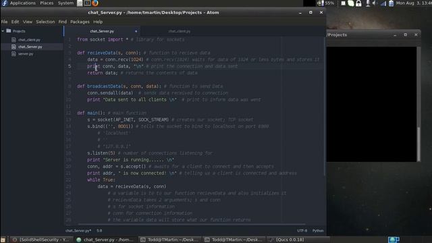
Task: Click the 'while True:' code line
Action: pos(101,180)
